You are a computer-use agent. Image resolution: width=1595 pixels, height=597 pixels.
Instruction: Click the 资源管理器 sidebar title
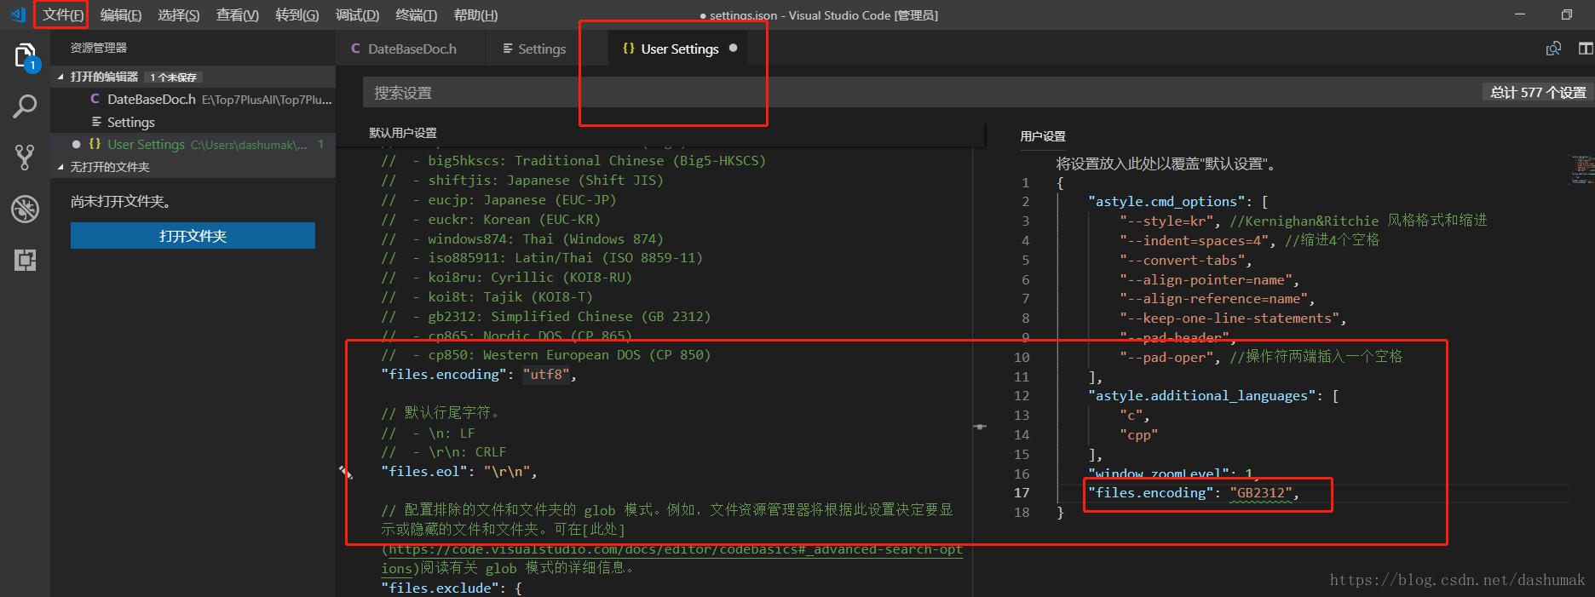(99, 49)
